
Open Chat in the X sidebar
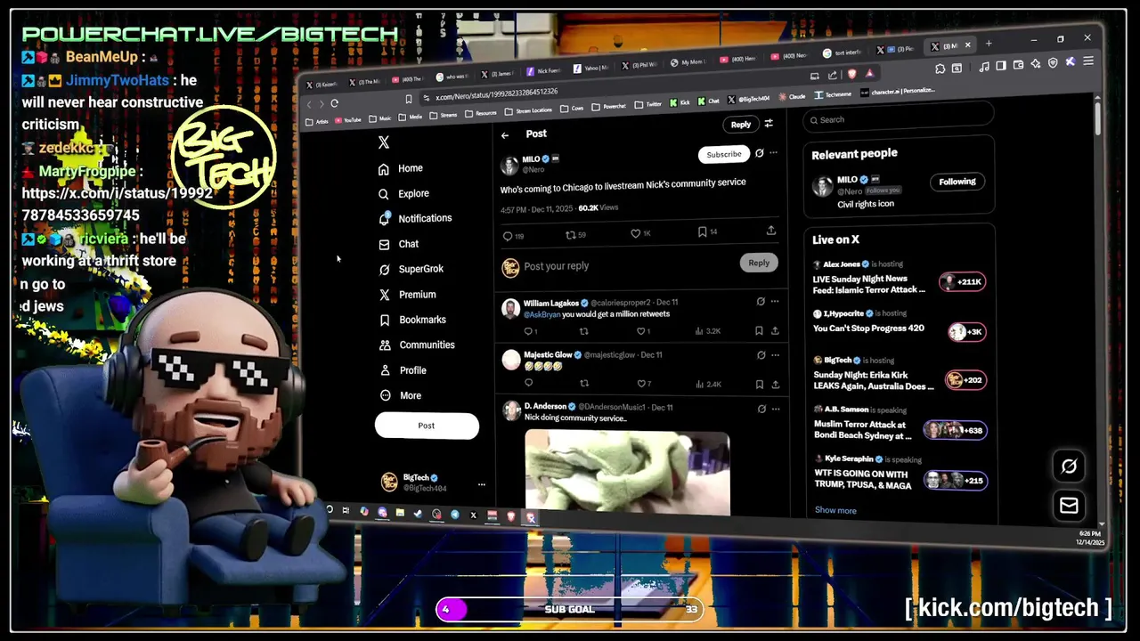coord(398,244)
